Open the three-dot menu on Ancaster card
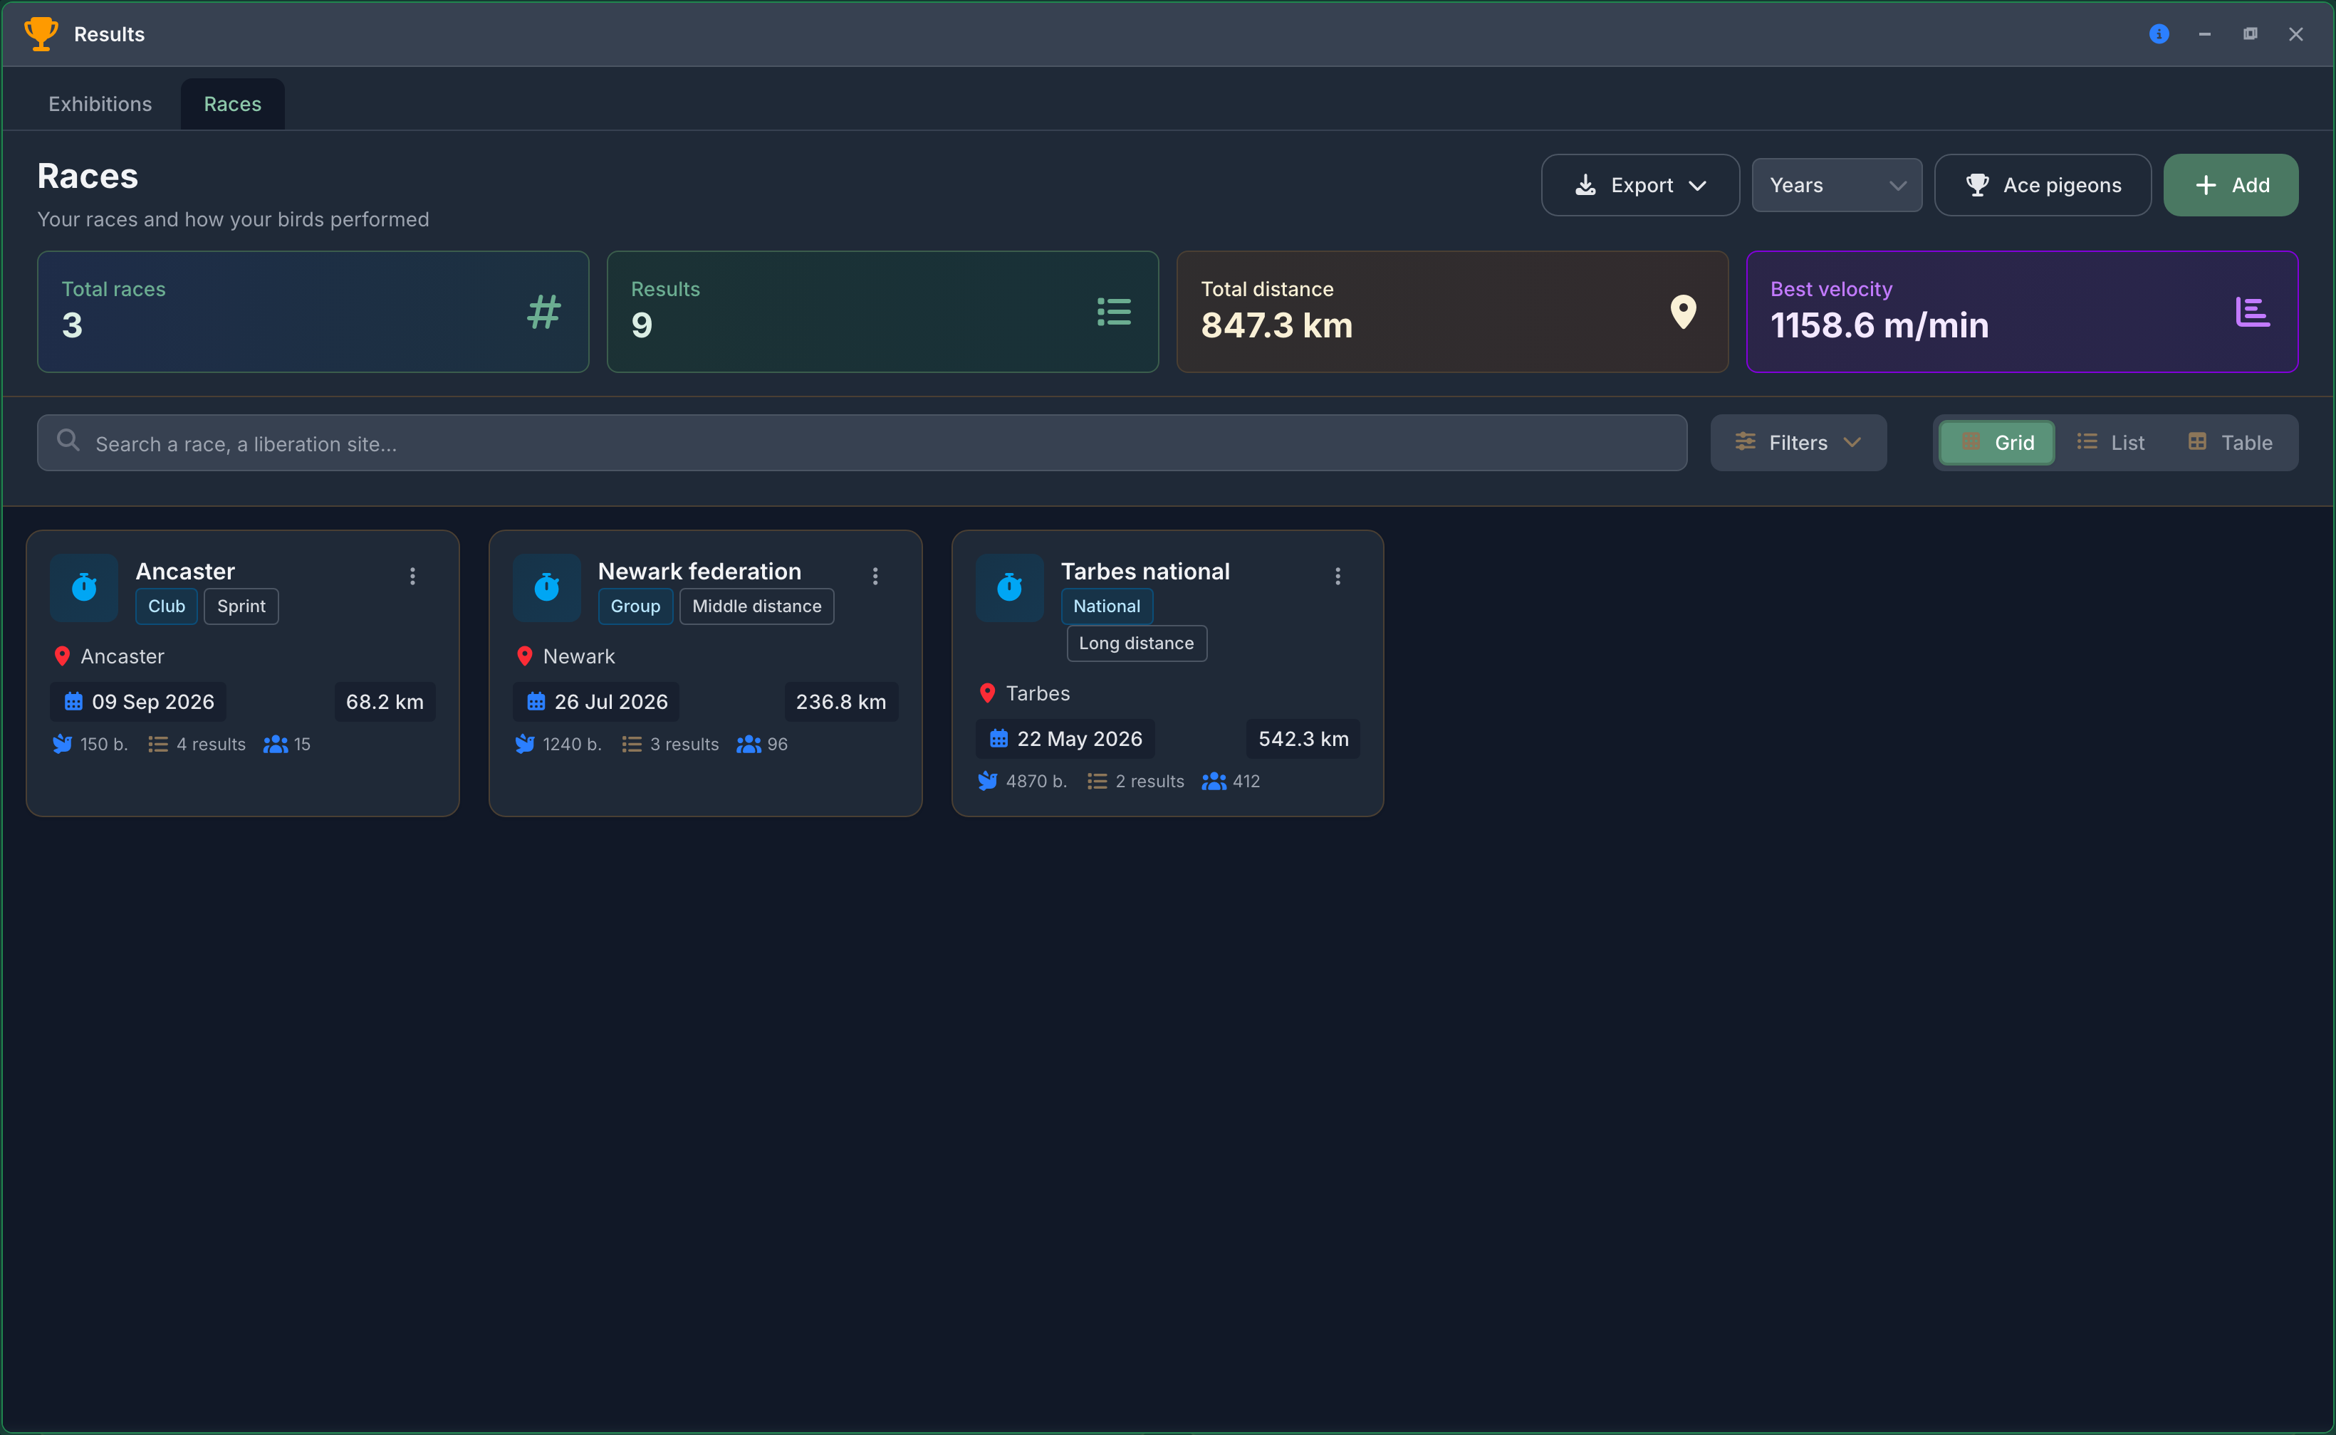 412,576
